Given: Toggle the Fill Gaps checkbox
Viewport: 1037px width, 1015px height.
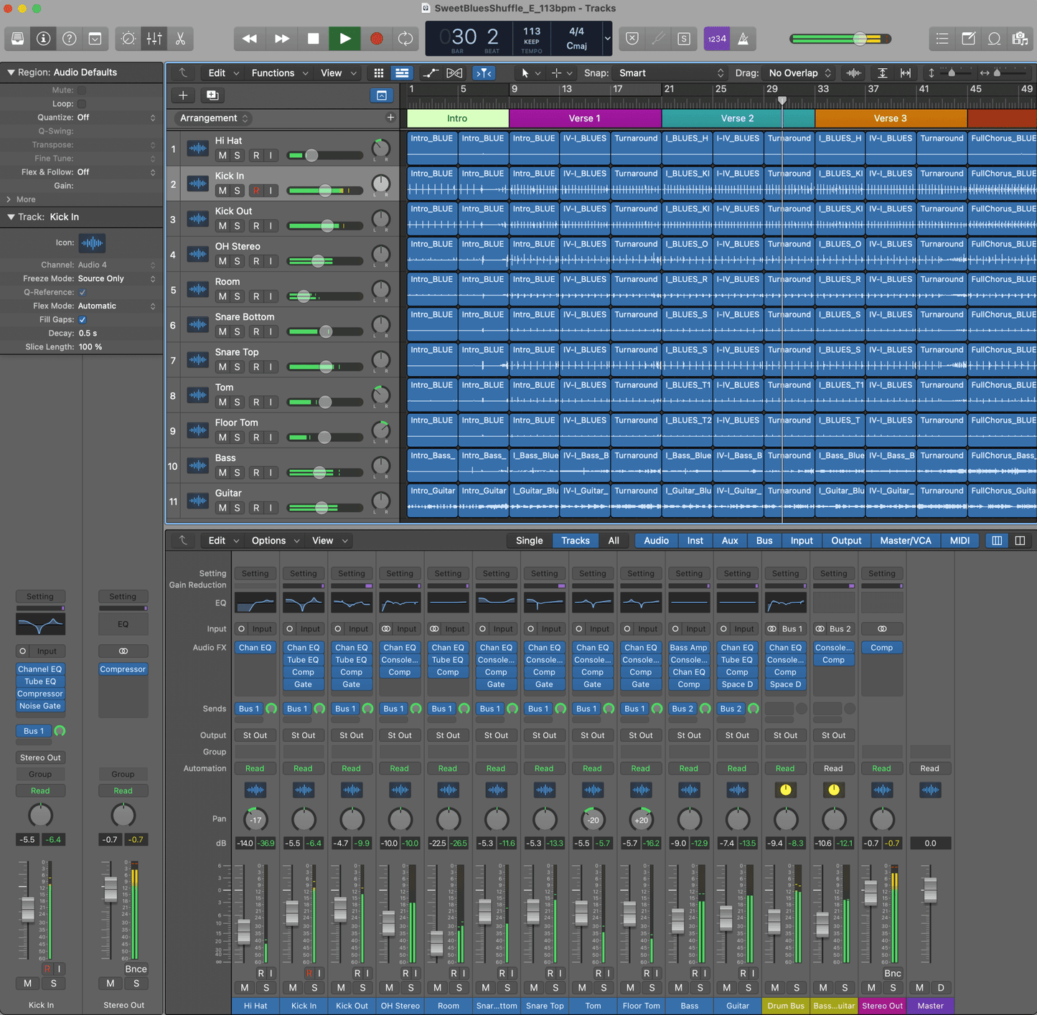Looking at the screenshot, I should 83,320.
